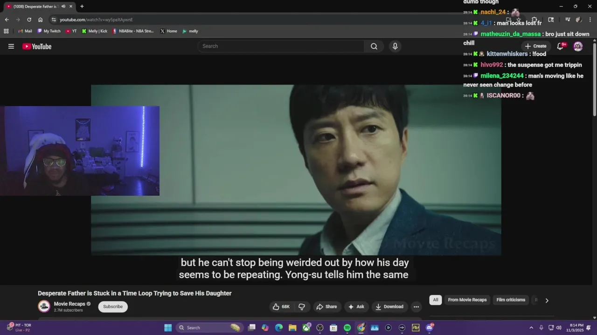Open the taskbar clock and date
The width and height of the screenshot is (597, 335).
(x=575, y=328)
